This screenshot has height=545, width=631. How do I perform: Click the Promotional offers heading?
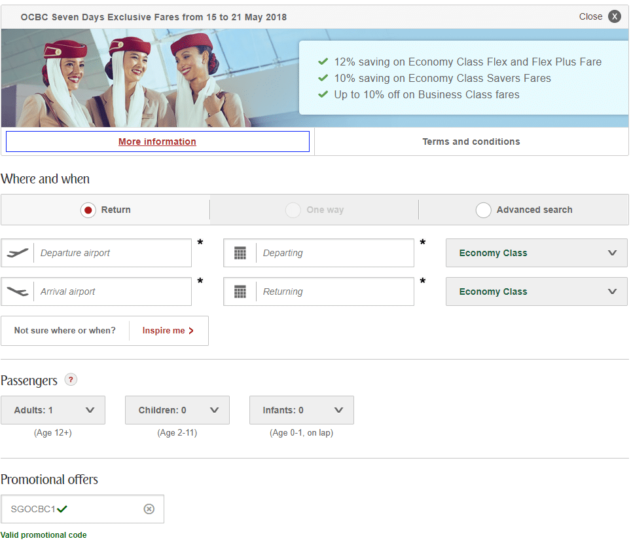coord(49,479)
